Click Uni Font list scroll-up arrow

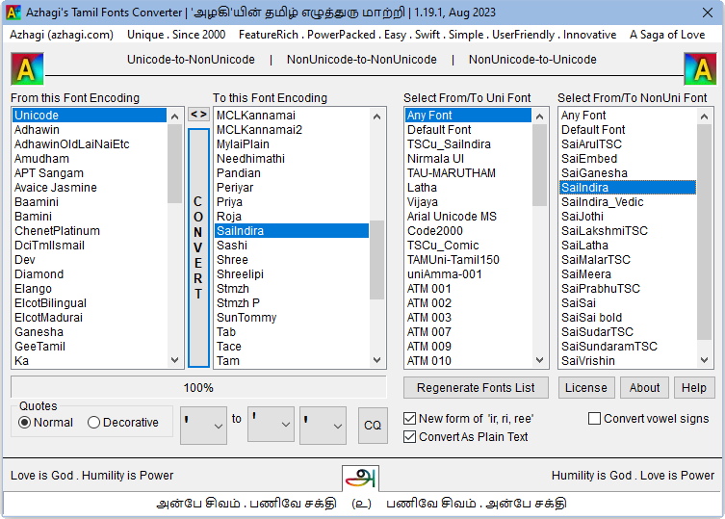pos(539,117)
